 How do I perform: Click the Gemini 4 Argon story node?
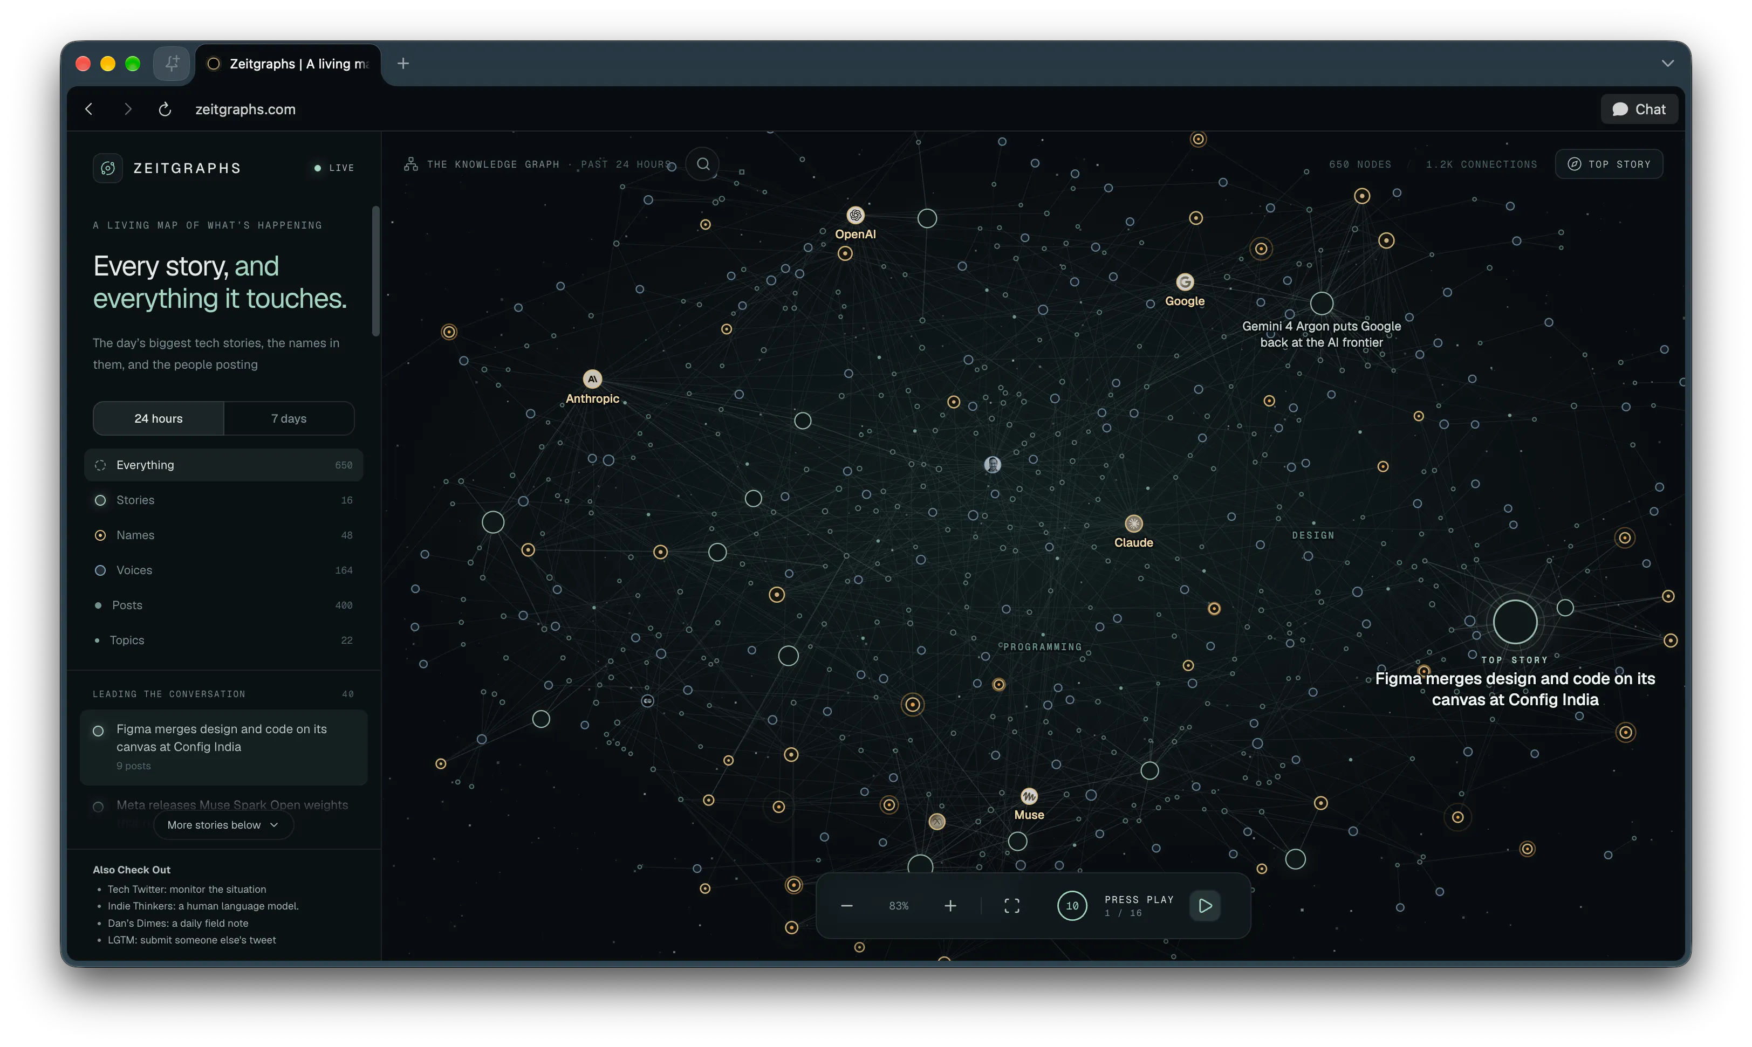coord(1322,304)
